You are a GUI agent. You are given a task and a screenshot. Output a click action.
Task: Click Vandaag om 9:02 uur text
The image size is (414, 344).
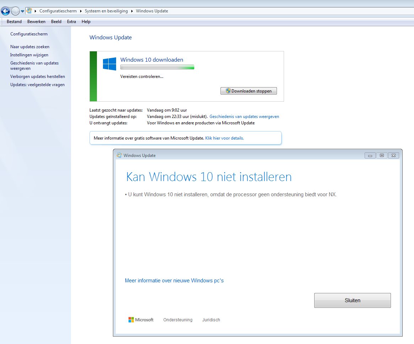(167, 110)
